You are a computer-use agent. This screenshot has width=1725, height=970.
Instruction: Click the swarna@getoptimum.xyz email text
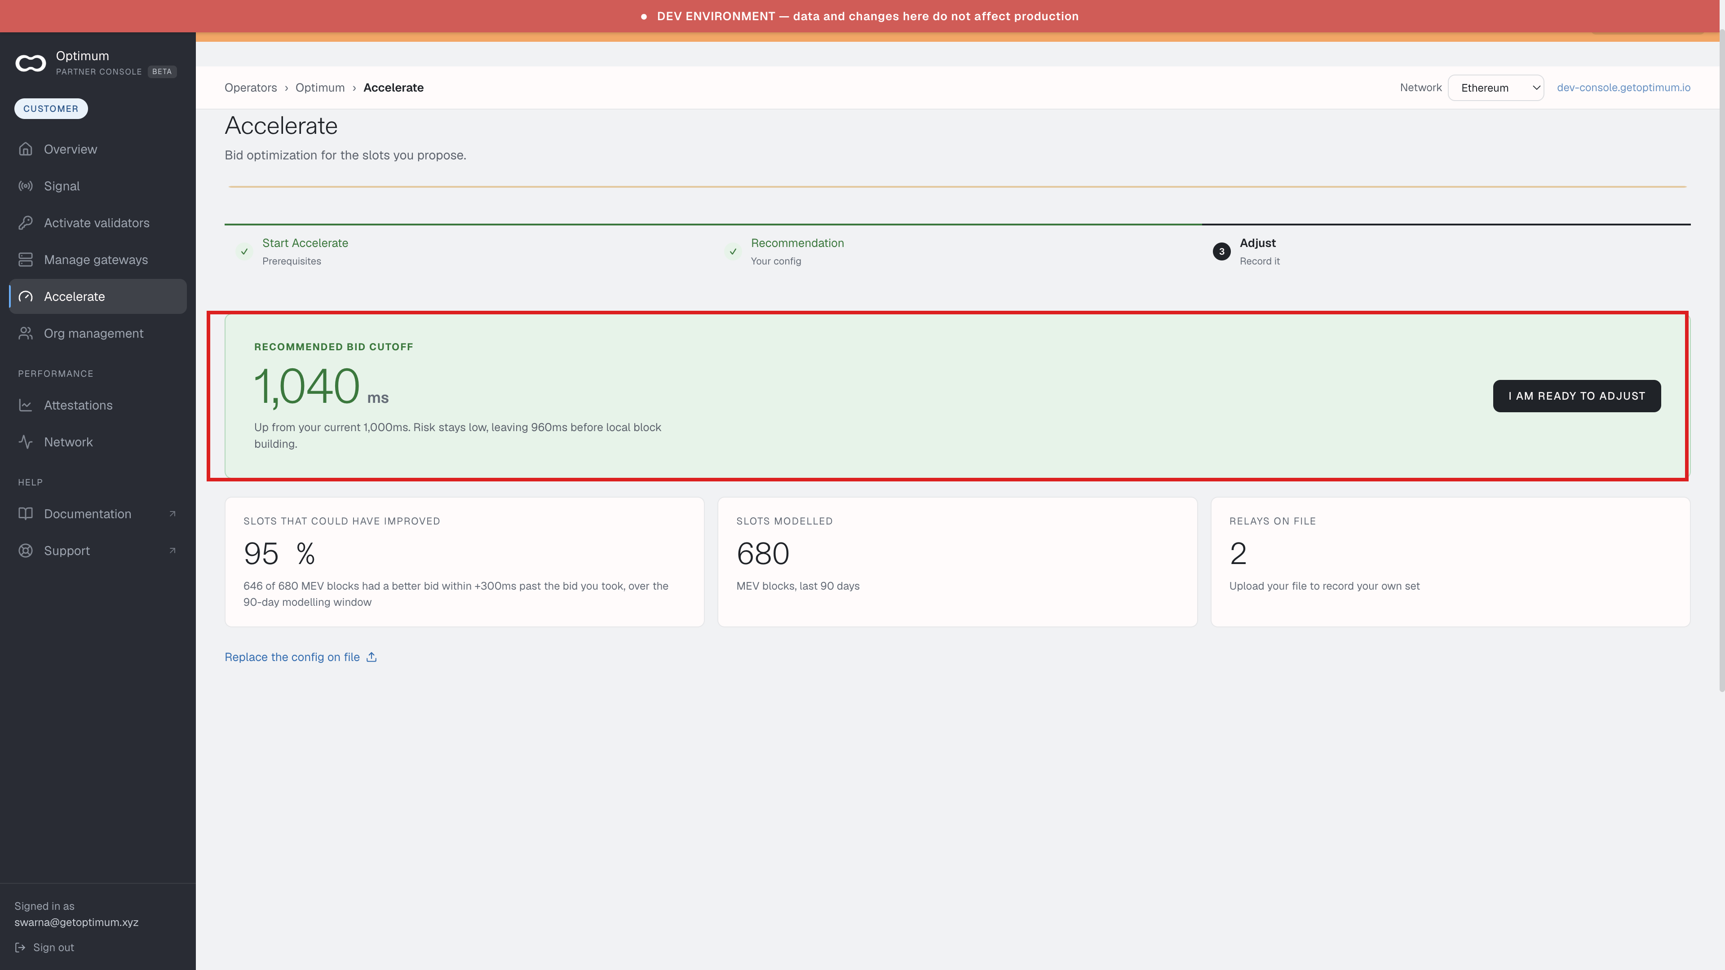tap(76, 922)
